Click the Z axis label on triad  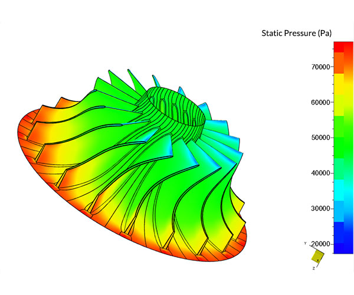tap(314, 268)
